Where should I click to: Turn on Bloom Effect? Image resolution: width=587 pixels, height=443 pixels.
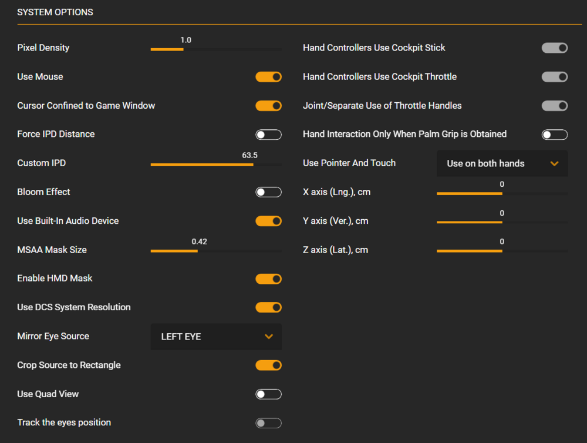point(268,192)
